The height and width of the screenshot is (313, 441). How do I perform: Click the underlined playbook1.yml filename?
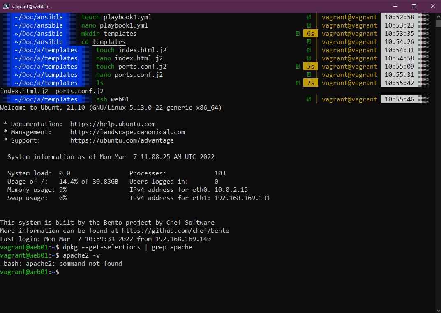click(x=124, y=25)
